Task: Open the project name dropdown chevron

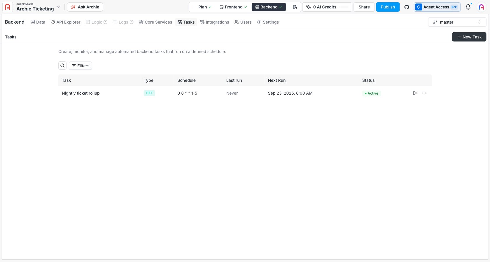Action: (x=58, y=7)
